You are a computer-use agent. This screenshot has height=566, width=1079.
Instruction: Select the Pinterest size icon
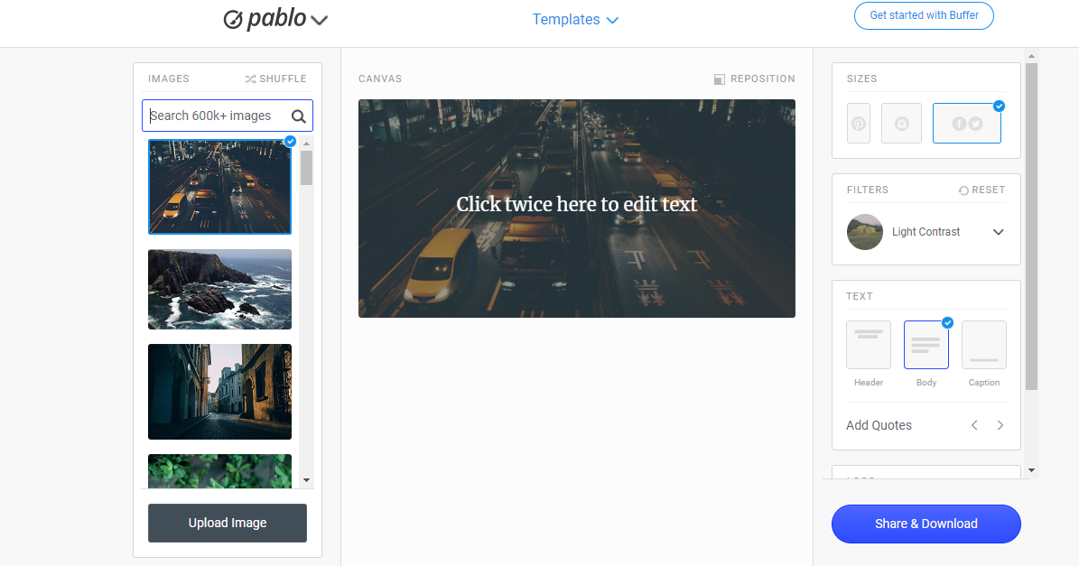858,123
